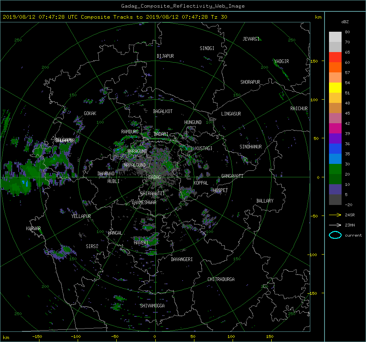
Task: Click the GOKAK city label
Action: tap(90, 113)
